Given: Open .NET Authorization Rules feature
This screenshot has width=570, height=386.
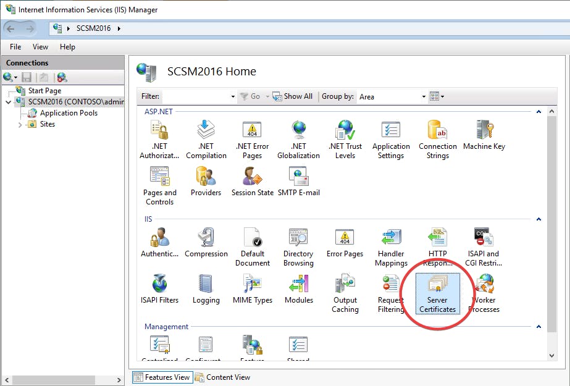Looking at the screenshot, I should coord(159,140).
